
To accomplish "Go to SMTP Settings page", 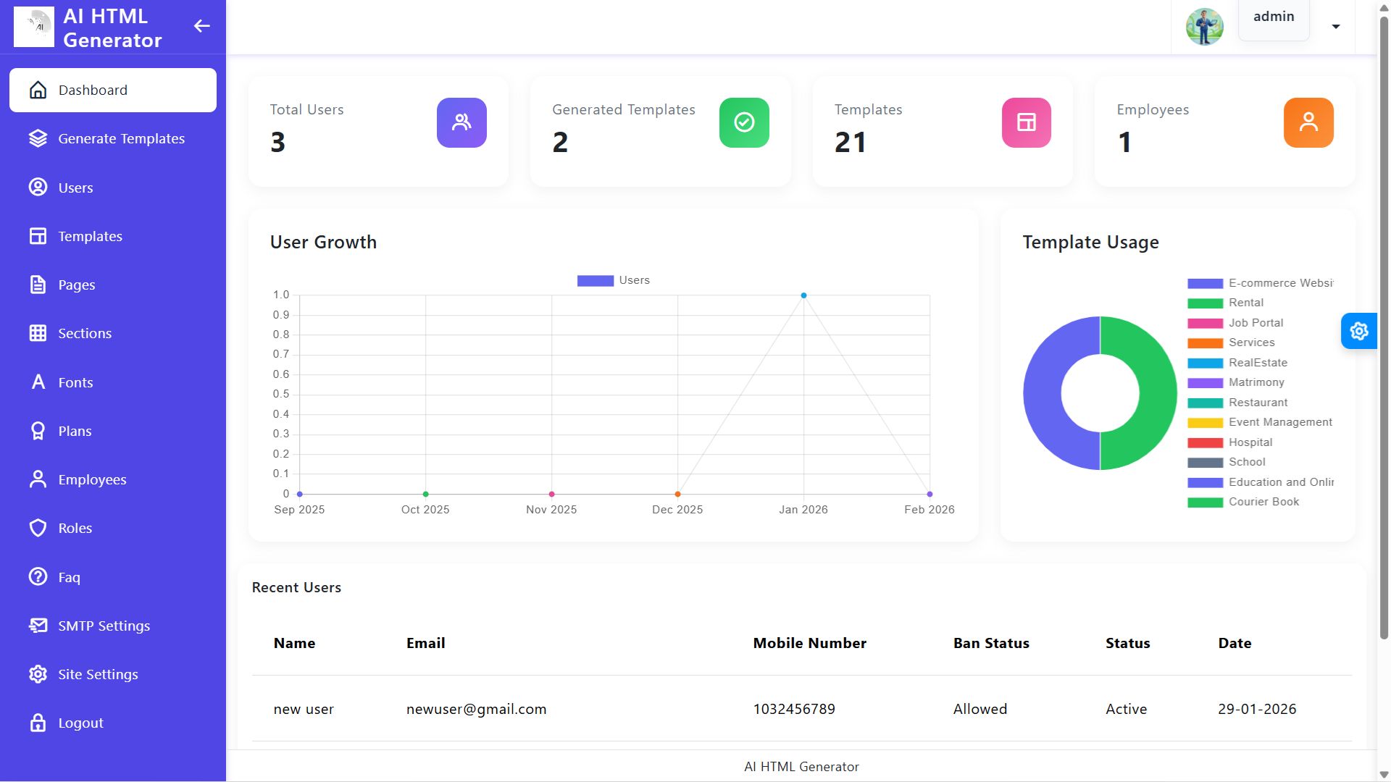I will tap(104, 626).
